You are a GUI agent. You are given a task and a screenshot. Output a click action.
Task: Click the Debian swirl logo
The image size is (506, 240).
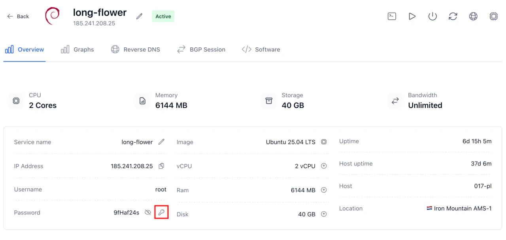pyautogui.click(x=52, y=16)
